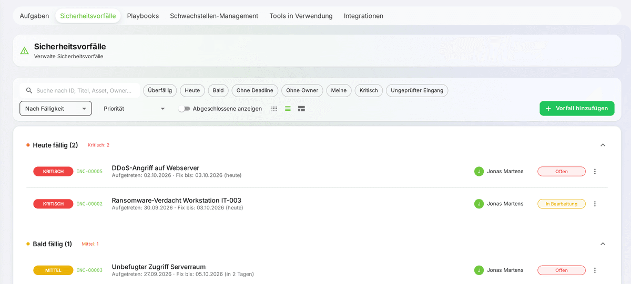This screenshot has height=284, width=631.
Task: Click Jonas Martens avatar in DDoS-Angriff row
Action: click(x=479, y=171)
